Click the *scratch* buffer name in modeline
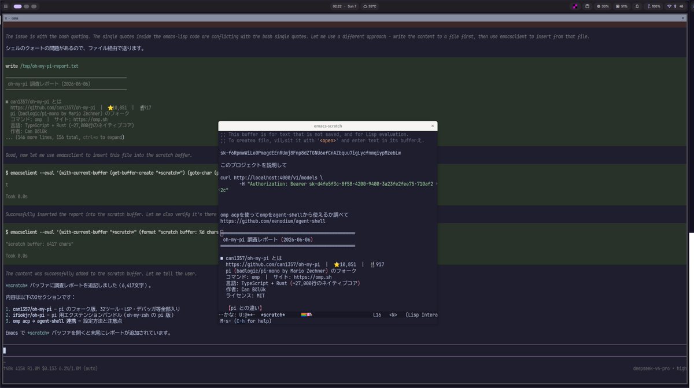 click(272, 315)
